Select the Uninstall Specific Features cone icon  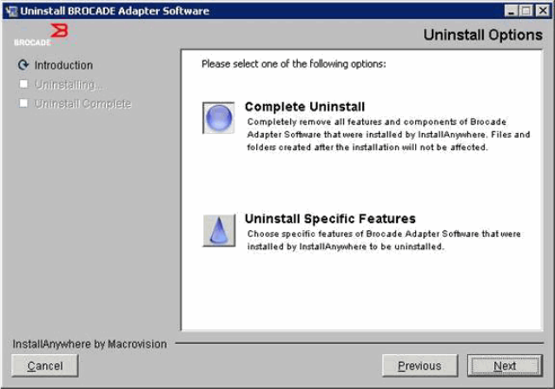[x=219, y=230]
